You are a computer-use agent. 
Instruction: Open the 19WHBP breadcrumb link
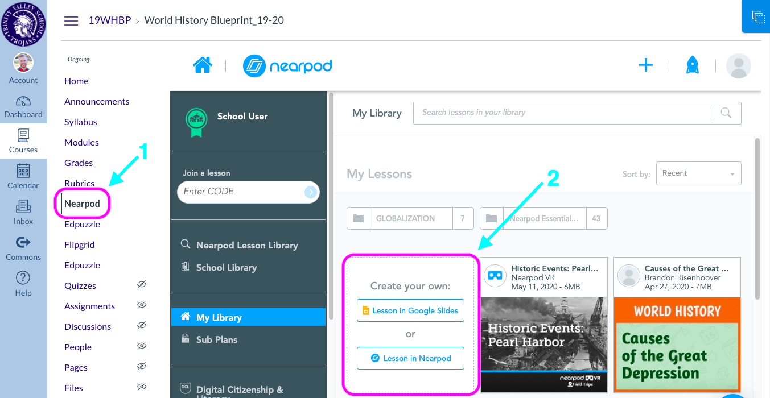[110, 20]
